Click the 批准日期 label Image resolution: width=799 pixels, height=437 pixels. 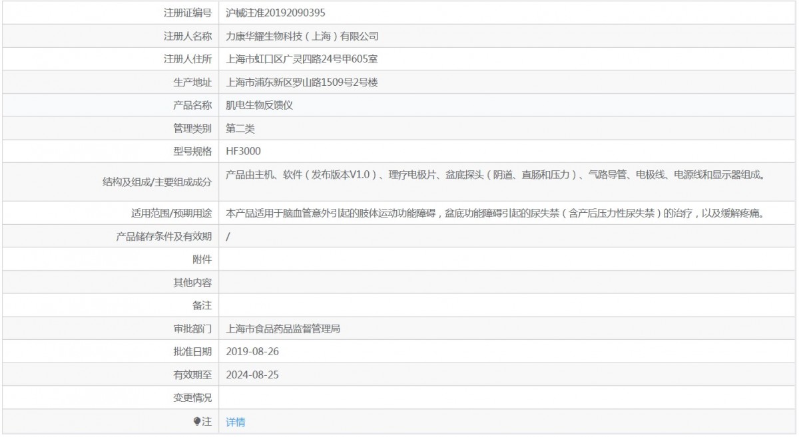click(192, 352)
